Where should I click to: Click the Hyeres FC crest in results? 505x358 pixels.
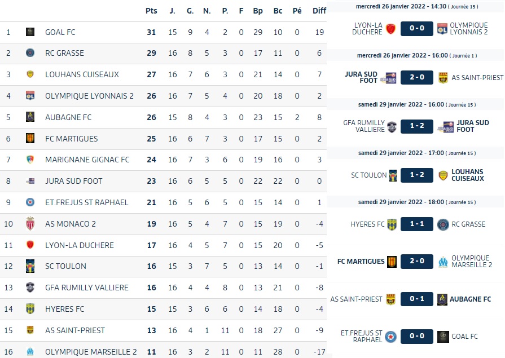click(392, 224)
